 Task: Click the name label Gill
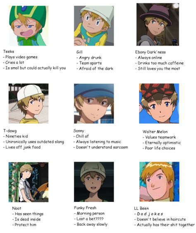(x=79, y=52)
